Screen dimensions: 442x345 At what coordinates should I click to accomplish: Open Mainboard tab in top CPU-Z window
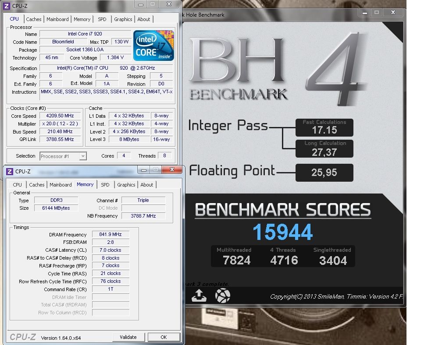click(57, 19)
